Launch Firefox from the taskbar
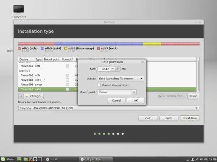The height and width of the screenshot is (162, 217). [x=30, y=159]
